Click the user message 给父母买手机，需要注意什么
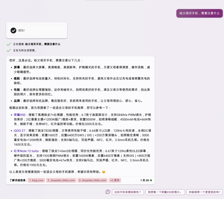This screenshot has height=199, width=224. (x=200, y=13)
